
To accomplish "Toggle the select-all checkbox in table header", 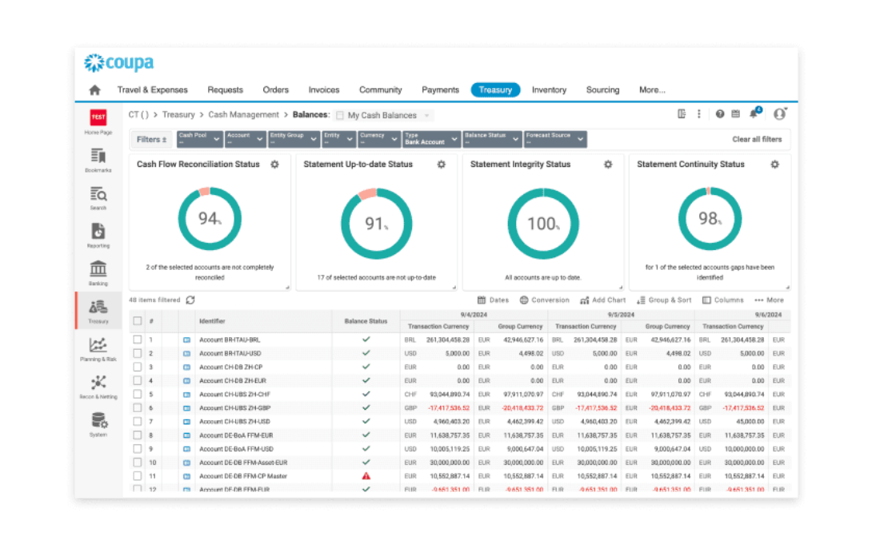I will 138,320.
